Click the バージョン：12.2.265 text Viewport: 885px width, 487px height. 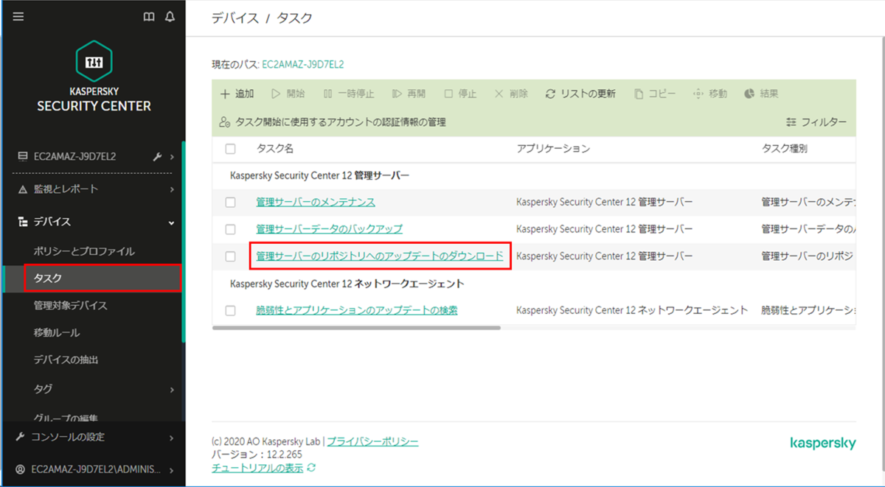(257, 455)
